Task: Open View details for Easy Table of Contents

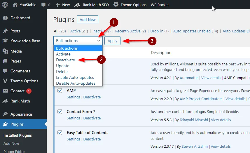Action: coord(221,147)
